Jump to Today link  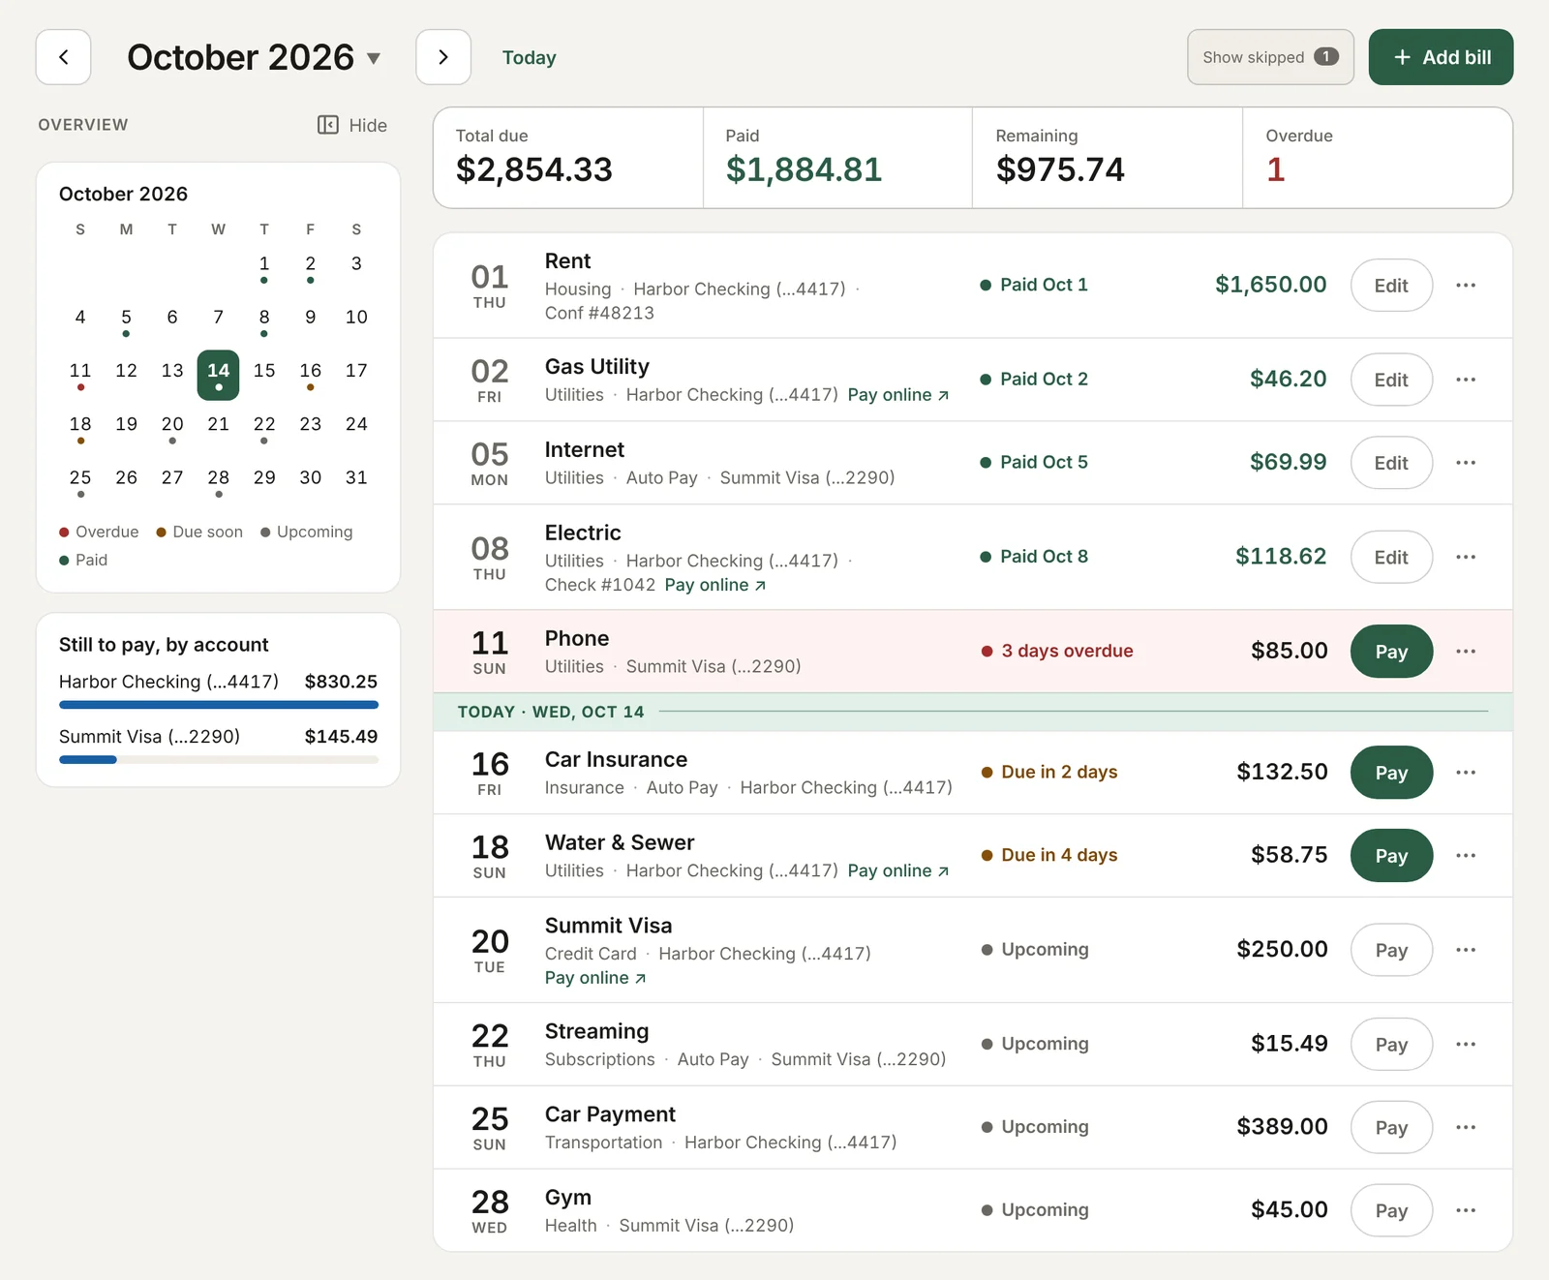coord(529,57)
